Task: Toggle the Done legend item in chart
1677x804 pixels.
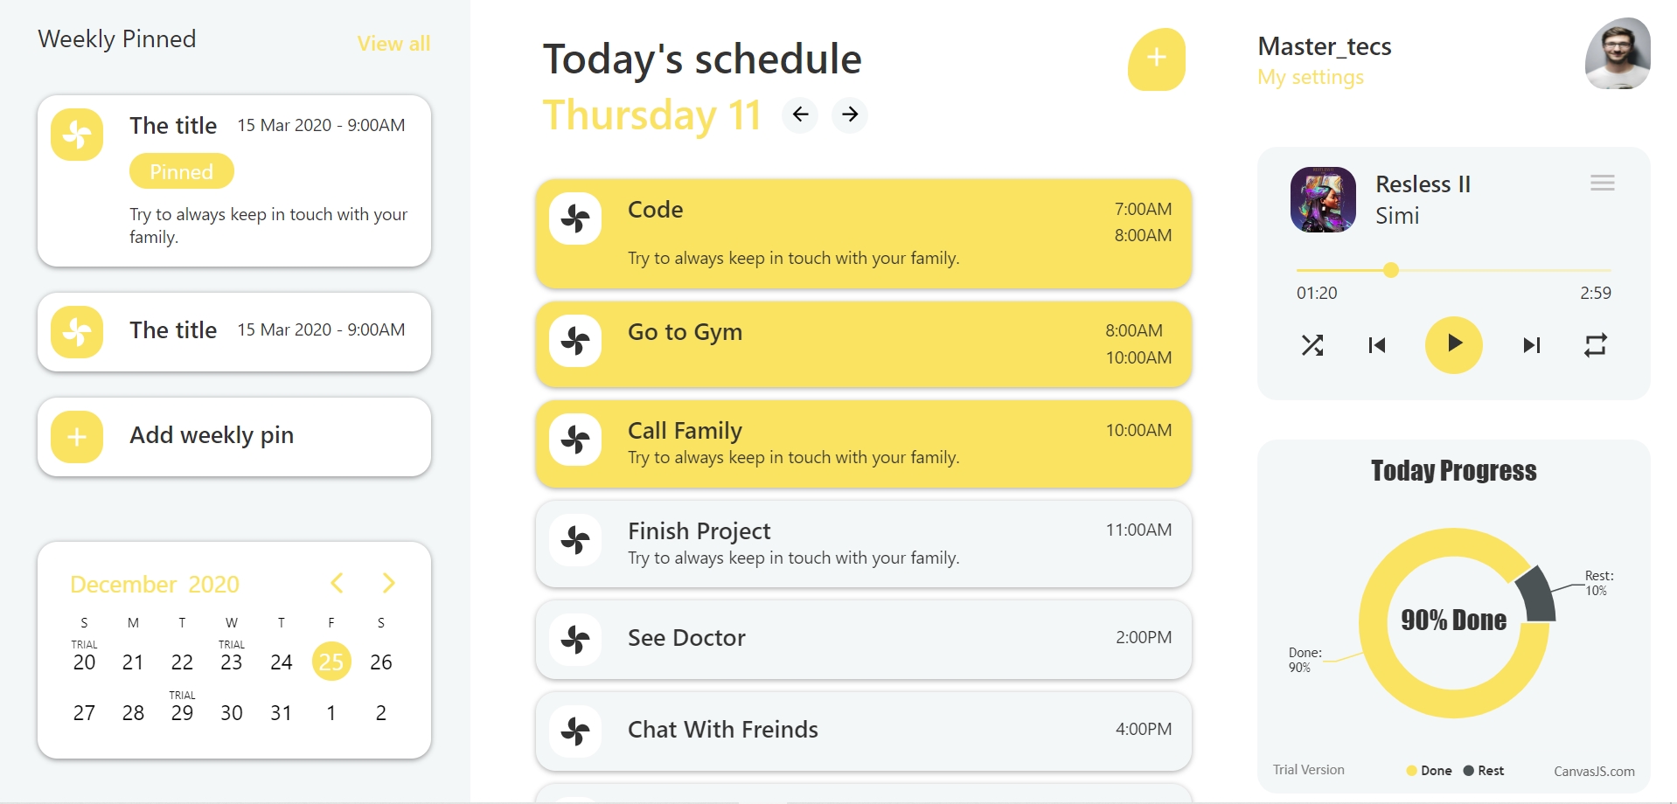Action: pos(1429,771)
